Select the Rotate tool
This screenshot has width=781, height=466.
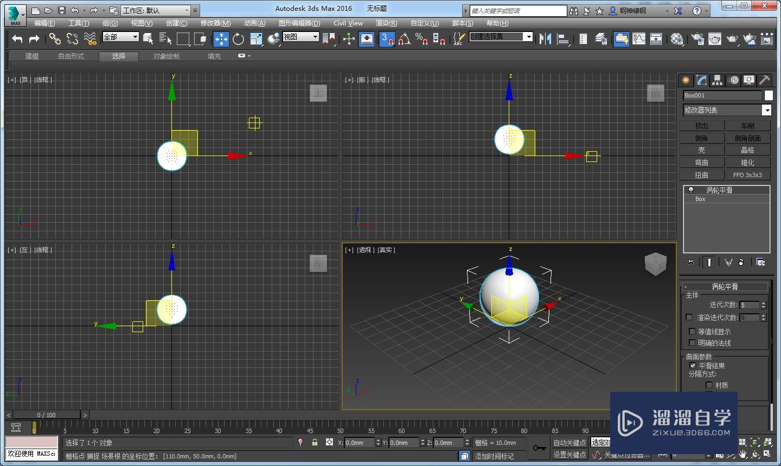[238, 38]
